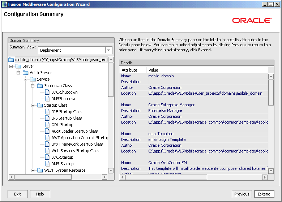
Task: Select the JRF Startup Class label
Action: pos(67,112)
